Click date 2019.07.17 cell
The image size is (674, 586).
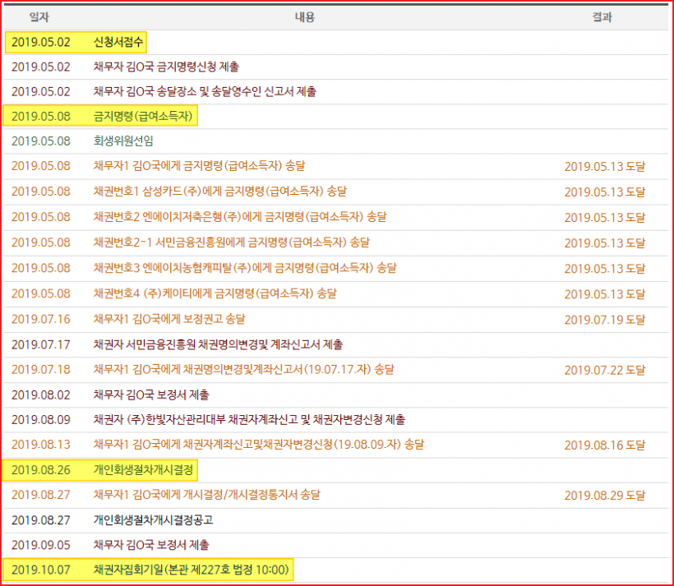point(41,344)
